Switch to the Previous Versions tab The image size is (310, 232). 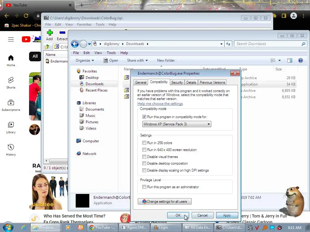pos(212,82)
